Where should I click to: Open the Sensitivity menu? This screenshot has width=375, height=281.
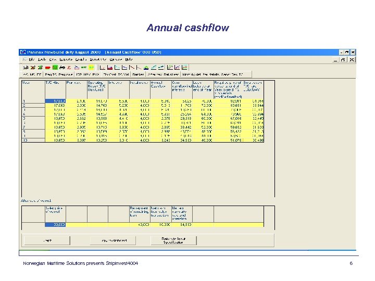(98, 59)
